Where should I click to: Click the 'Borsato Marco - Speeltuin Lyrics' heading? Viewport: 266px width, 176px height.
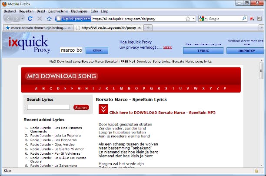coord(131,100)
